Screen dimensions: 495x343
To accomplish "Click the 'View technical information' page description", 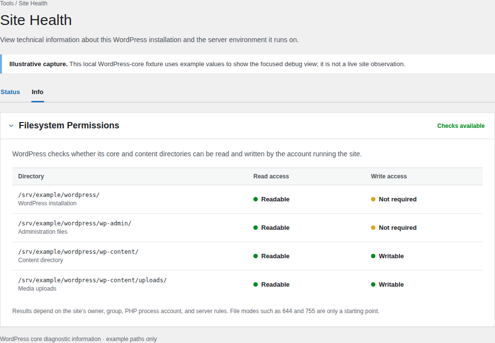I will point(149,40).
